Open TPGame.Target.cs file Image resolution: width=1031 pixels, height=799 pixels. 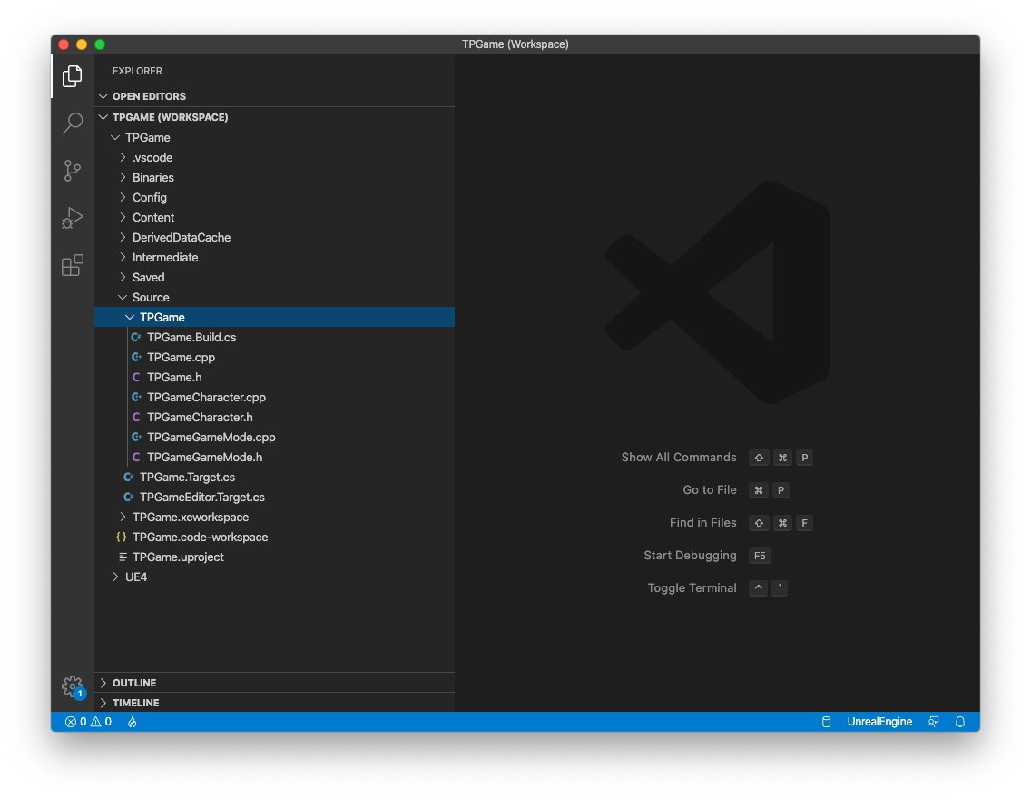pyautogui.click(x=274, y=477)
